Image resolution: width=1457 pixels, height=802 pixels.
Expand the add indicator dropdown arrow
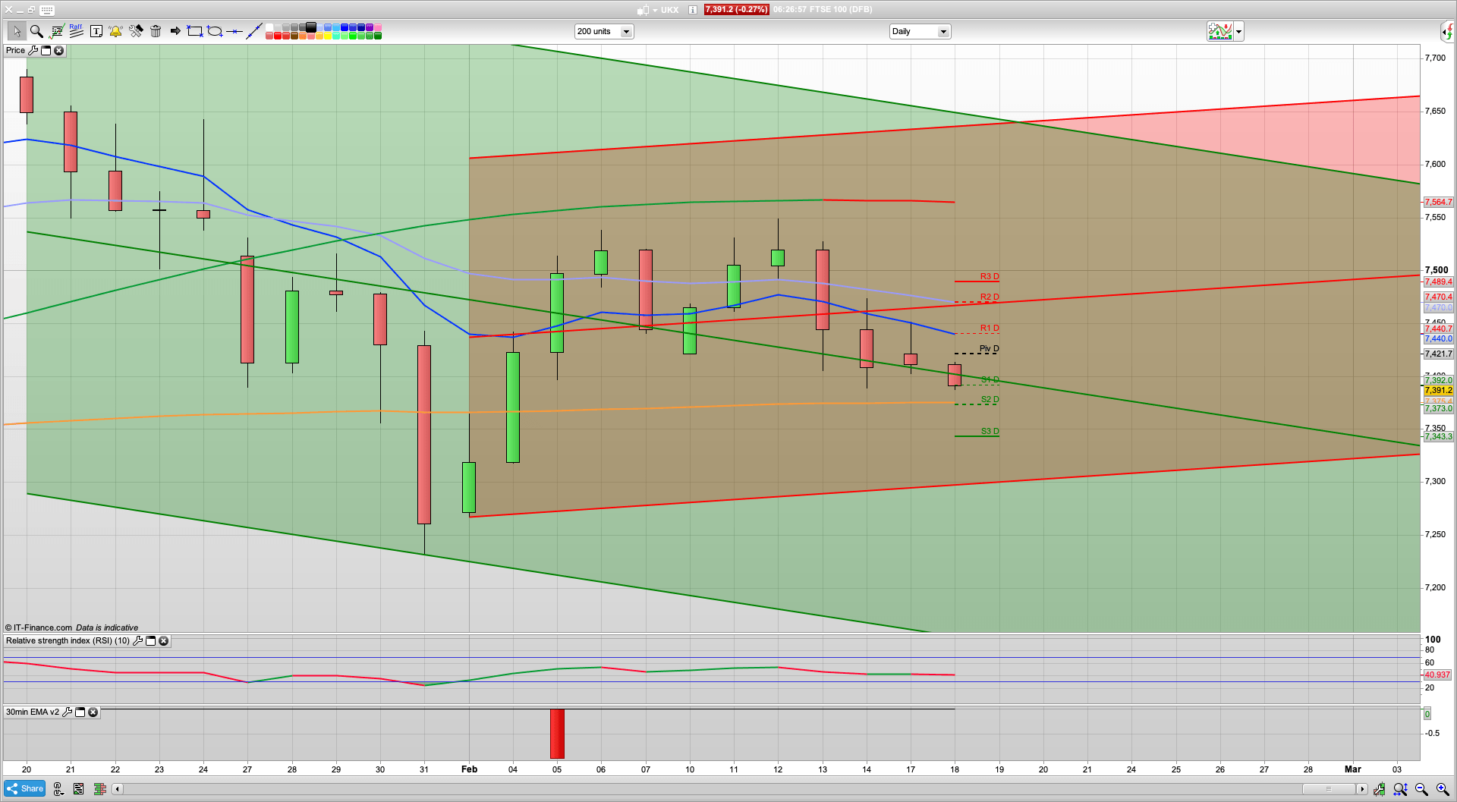1239,32
